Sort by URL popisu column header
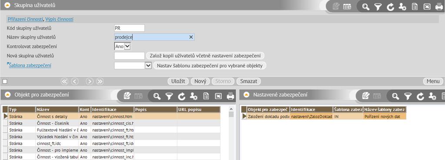 click(199, 109)
